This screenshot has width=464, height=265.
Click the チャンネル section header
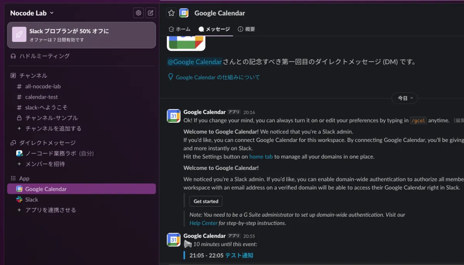pyautogui.click(x=33, y=75)
